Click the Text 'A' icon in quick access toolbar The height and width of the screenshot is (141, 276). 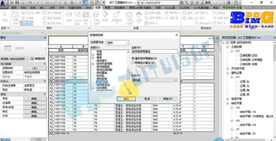click(x=65, y=3)
